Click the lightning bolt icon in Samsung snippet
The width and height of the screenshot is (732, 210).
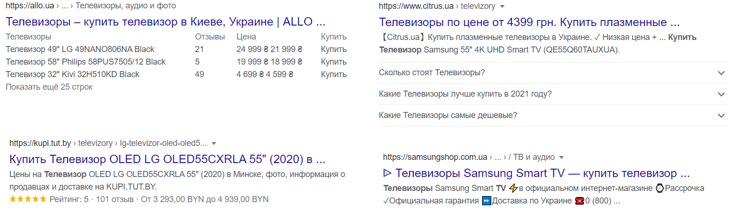(513, 188)
